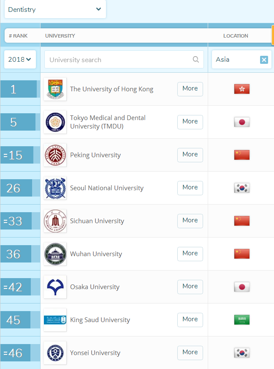
Task: Click the LOCATION column header
Action: point(236,36)
